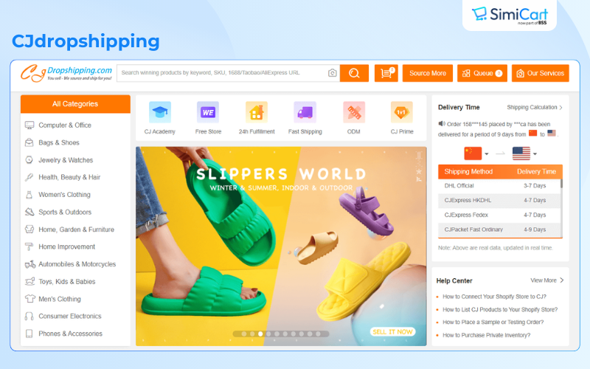Search by image using the camera icon
This screenshot has width=590, height=369.
(333, 73)
